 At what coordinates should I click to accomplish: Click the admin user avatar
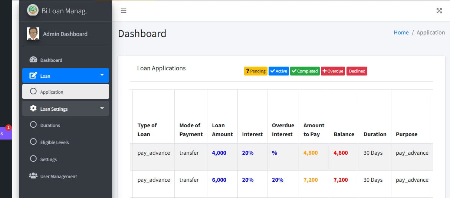(33, 34)
